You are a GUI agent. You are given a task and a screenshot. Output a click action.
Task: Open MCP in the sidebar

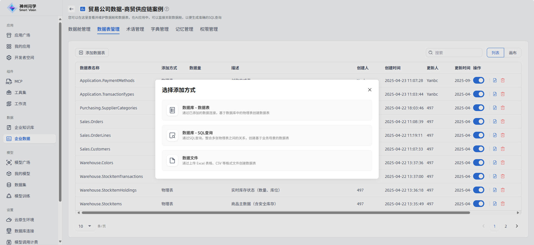(x=18, y=81)
